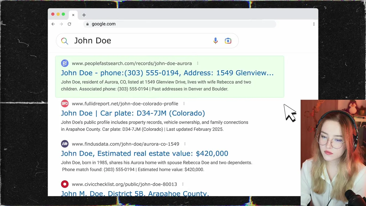Open the John Doe car plate result
Image resolution: width=366 pixels, height=206 pixels.
coord(133,113)
